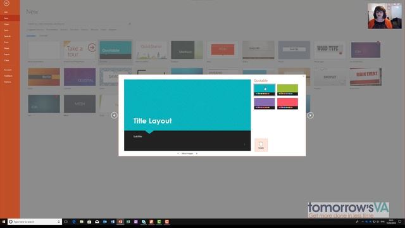Select the Madison template thumbnail

point(187,50)
